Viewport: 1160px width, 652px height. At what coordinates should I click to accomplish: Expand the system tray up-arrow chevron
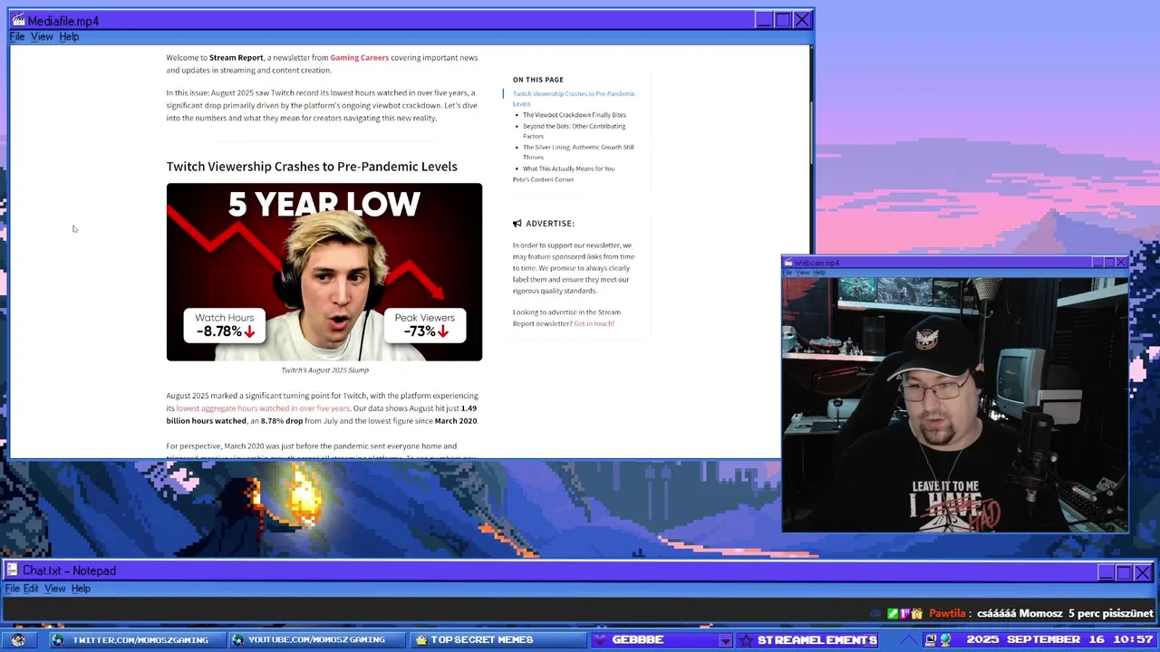pyautogui.click(x=909, y=640)
